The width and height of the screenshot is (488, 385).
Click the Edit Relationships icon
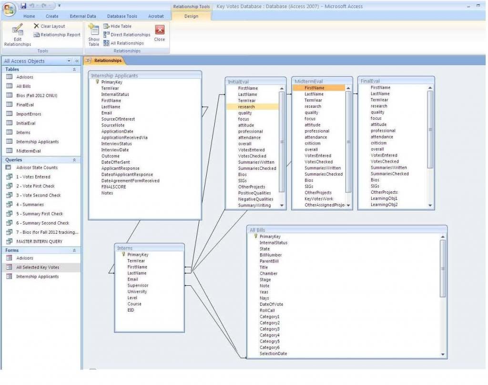[x=17, y=30]
